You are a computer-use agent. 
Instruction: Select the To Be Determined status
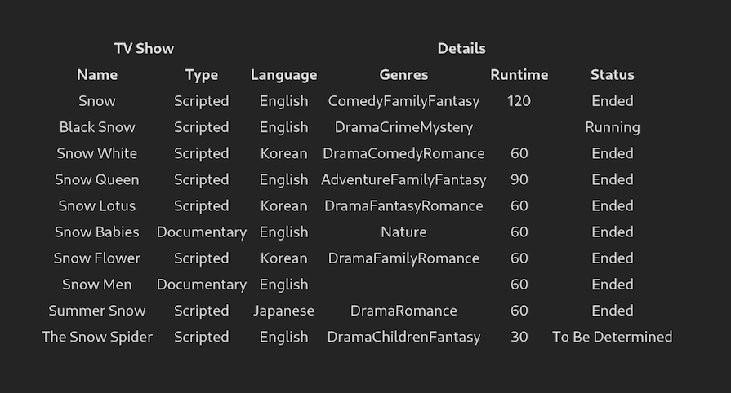click(x=612, y=337)
